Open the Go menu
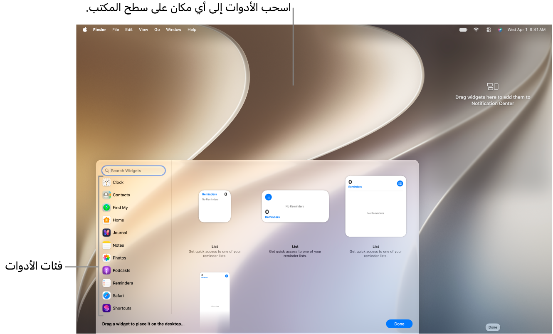This screenshot has width=553, height=334. (x=157, y=30)
